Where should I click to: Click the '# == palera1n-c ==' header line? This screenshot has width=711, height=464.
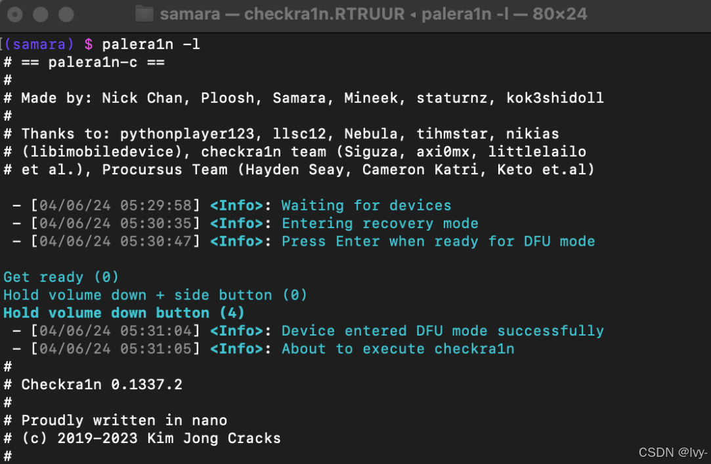(84, 62)
